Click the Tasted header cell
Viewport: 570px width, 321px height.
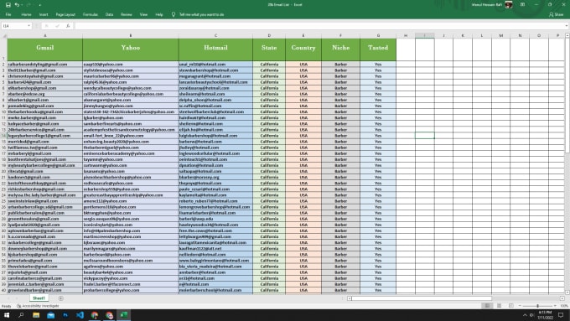click(x=378, y=49)
